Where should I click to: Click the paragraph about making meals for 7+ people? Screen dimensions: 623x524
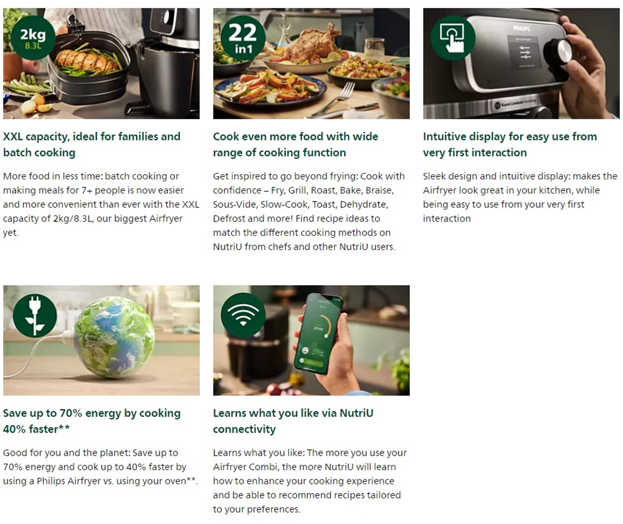coord(102,205)
